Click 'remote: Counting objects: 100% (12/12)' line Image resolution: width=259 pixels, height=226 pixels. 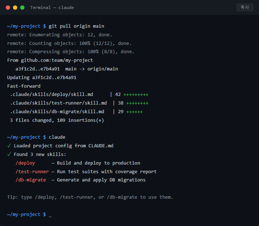pyautogui.click(x=69, y=43)
